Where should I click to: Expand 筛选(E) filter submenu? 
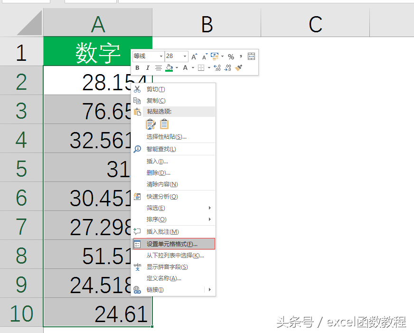[173, 208]
